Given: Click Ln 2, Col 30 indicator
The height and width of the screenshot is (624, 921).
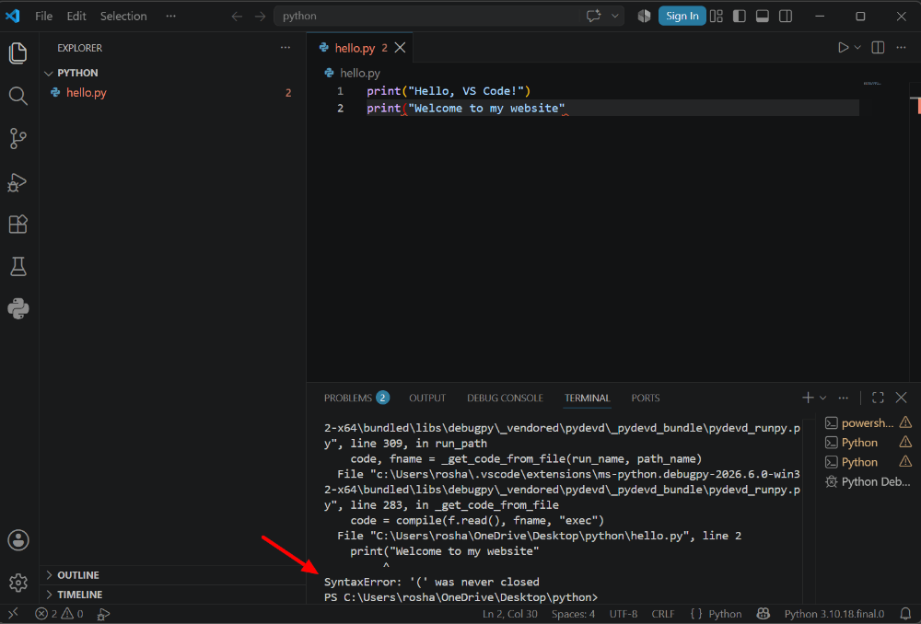Looking at the screenshot, I should tap(510, 614).
